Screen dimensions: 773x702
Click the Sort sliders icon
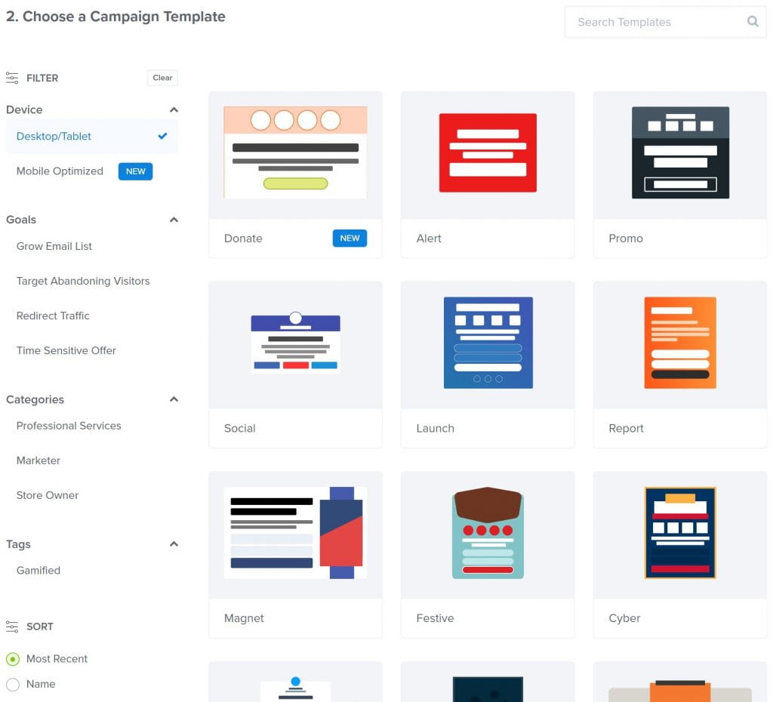[x=12, y=627]
